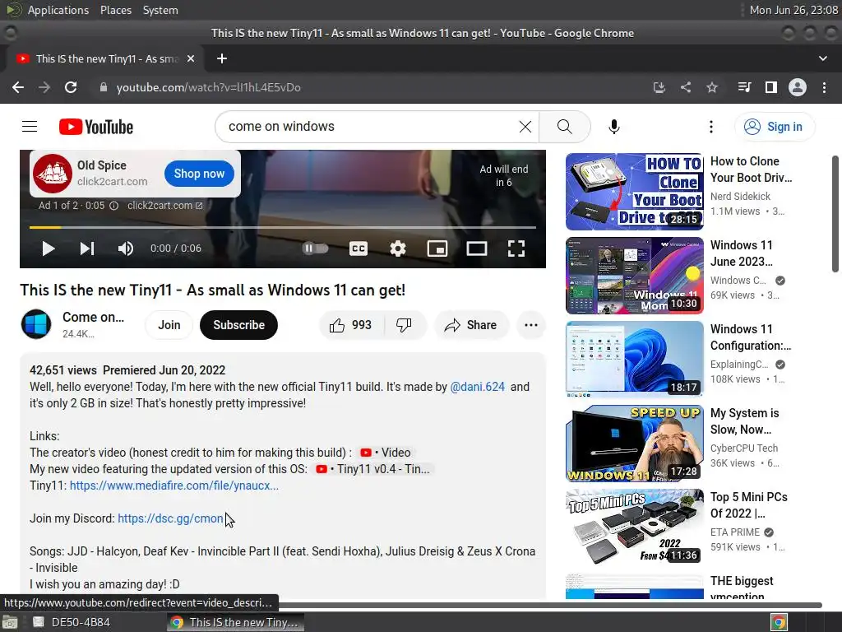Play the video
The image size is (842, 632).
(49, 249)
